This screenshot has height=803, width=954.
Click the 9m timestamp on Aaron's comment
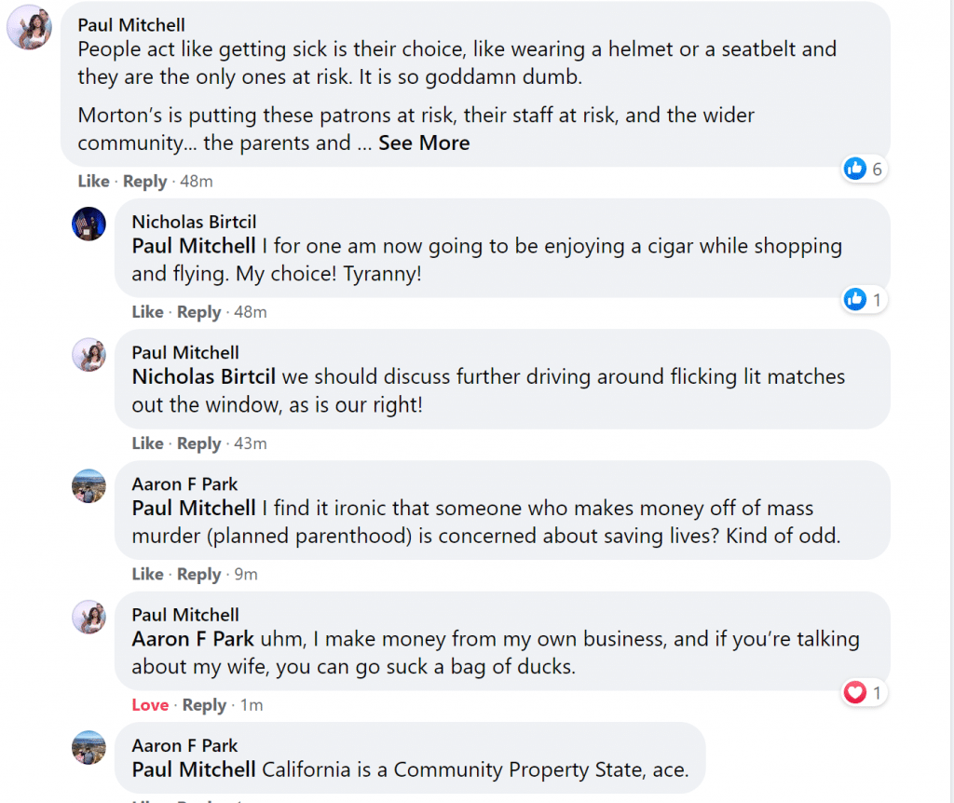pyautogui.click(x=245, y=575)
